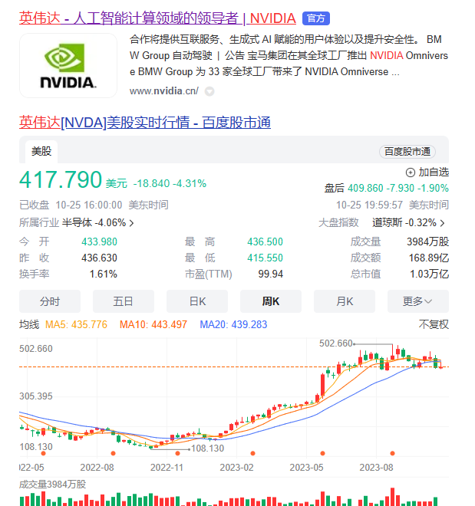Screen dimensions: 475x506
Task: Click the 最低 value 415.550
Action: tap(265, 258)
